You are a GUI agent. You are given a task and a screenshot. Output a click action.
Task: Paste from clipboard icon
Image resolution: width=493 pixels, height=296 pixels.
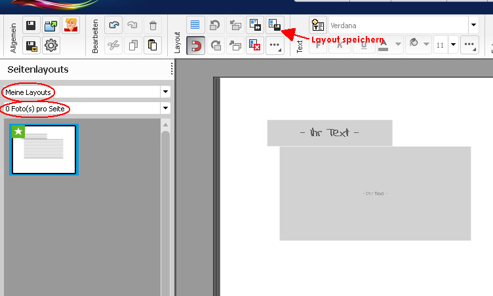coord(153,45)
